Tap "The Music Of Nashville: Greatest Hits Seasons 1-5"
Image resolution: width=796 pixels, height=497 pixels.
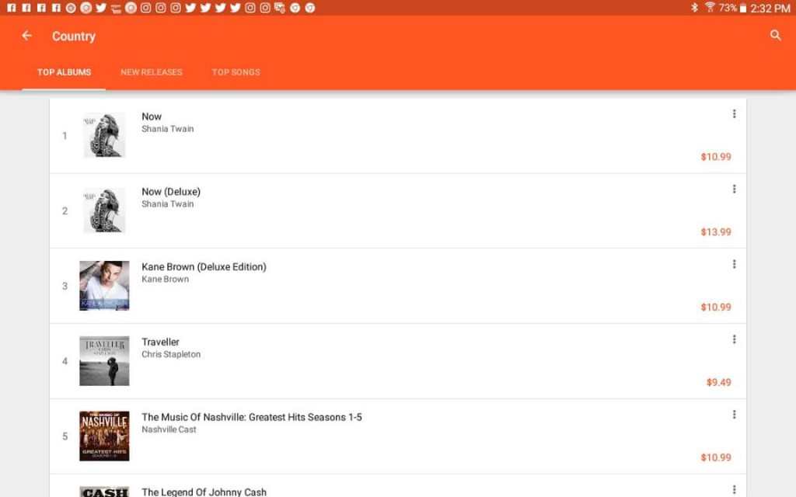(x=252, y=417)
